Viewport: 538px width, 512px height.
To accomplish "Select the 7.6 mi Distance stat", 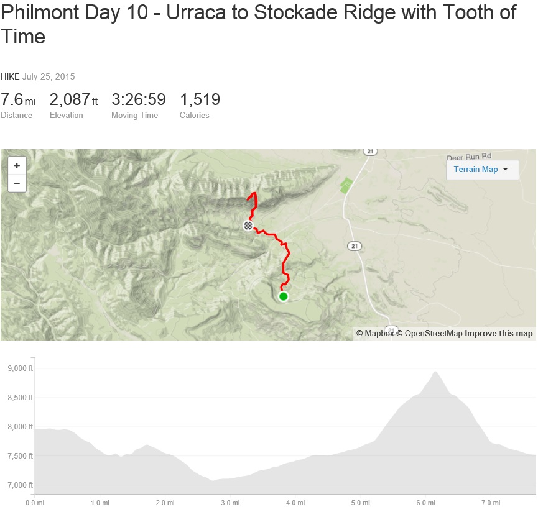I will pyautogui.click(x=18, y=100).
